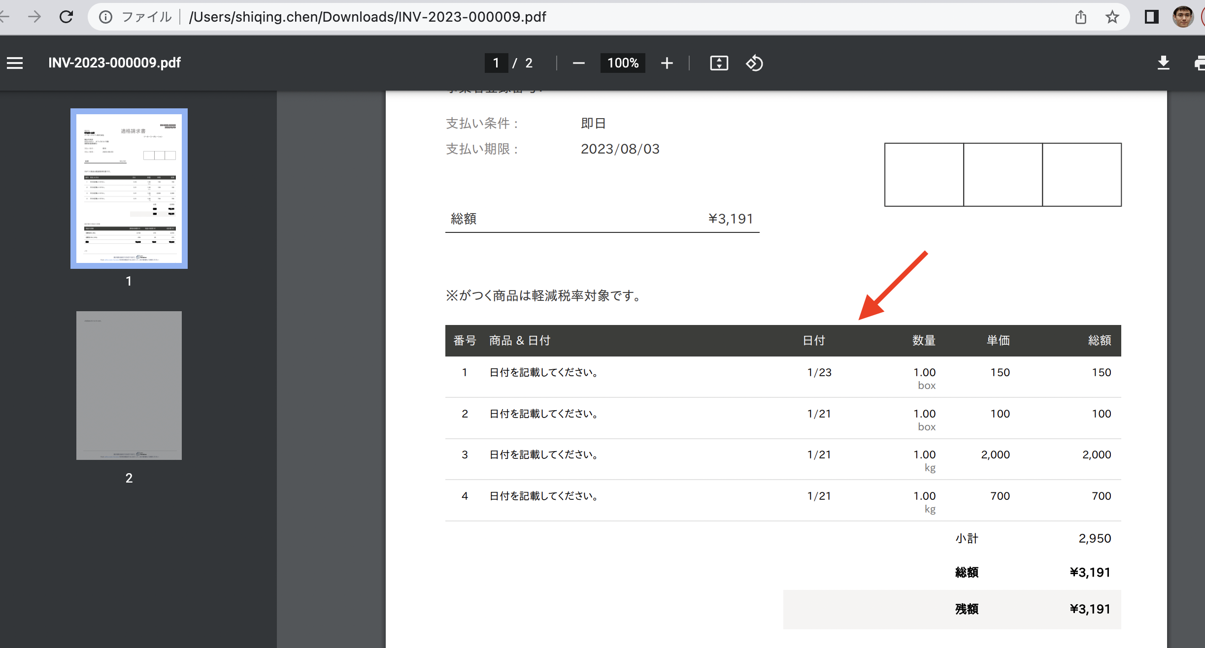The image size is (1205, 648).
Task: Click the zoom out minus button
Action: point(579,63)
